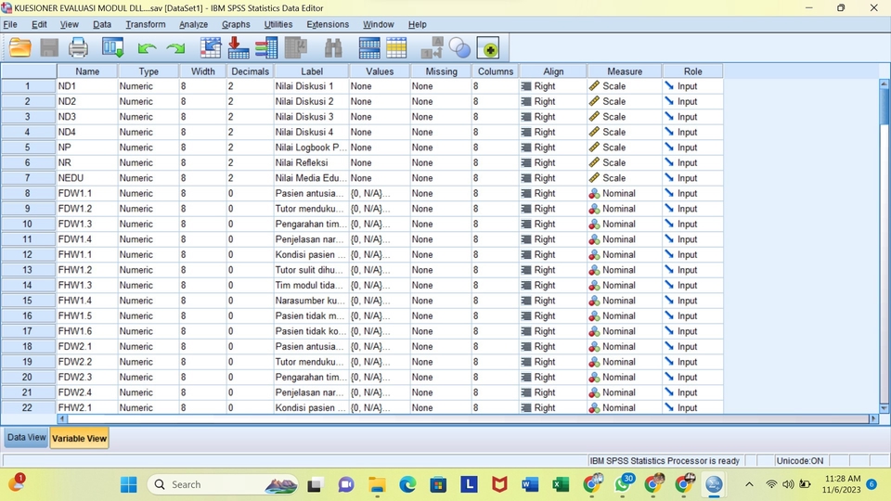
Task: Select label cell 'Nilai Refleksi'
Action: tap(312, 162)
